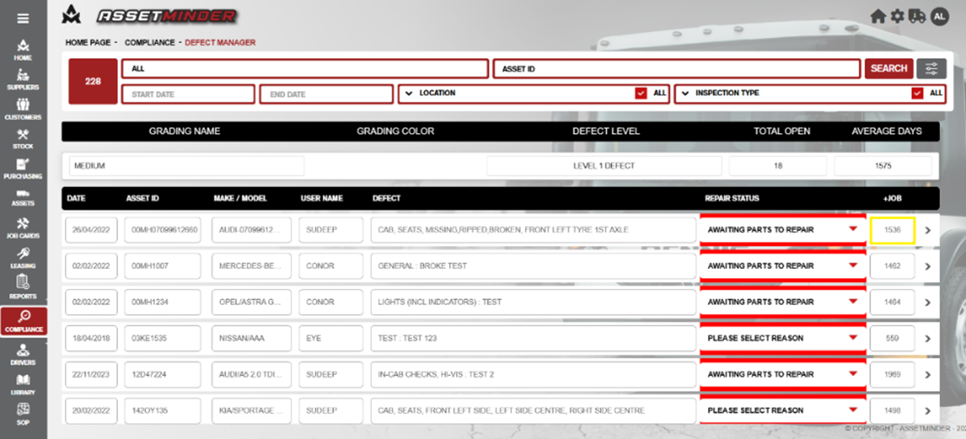Open Purchasing in sidebar
The image size is (966, 439).
point(23,169)
